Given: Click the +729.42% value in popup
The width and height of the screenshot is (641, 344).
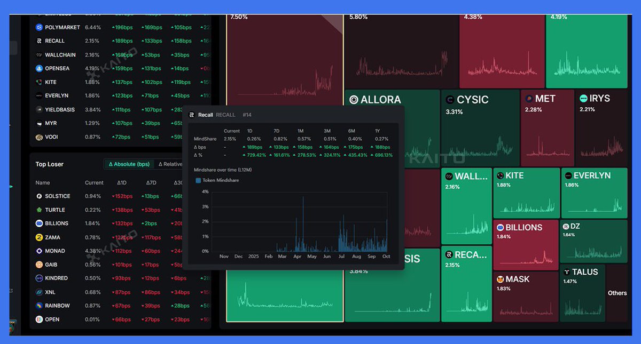Looking at the screenshot, I should [254, 155].
